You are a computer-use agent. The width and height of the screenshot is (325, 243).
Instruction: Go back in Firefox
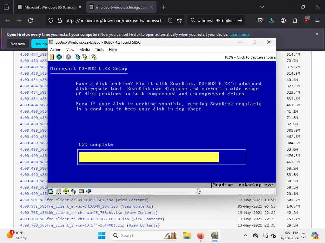click(8, 21)
